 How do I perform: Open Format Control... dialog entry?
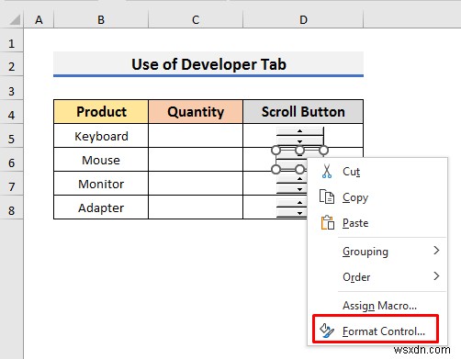[376, 331]
